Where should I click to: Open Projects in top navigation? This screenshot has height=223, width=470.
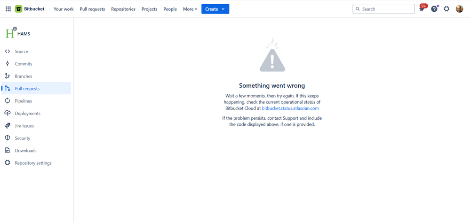point(149,9)
